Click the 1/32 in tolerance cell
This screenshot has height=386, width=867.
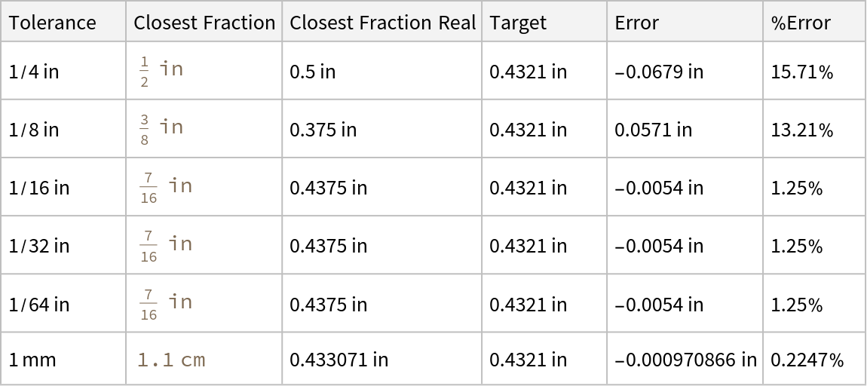point(39,247)
